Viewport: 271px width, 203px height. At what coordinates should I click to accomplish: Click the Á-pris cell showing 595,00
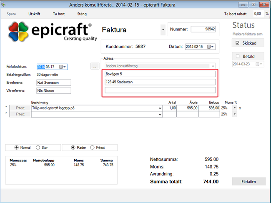pyautogui.click(x=187, y=108)
